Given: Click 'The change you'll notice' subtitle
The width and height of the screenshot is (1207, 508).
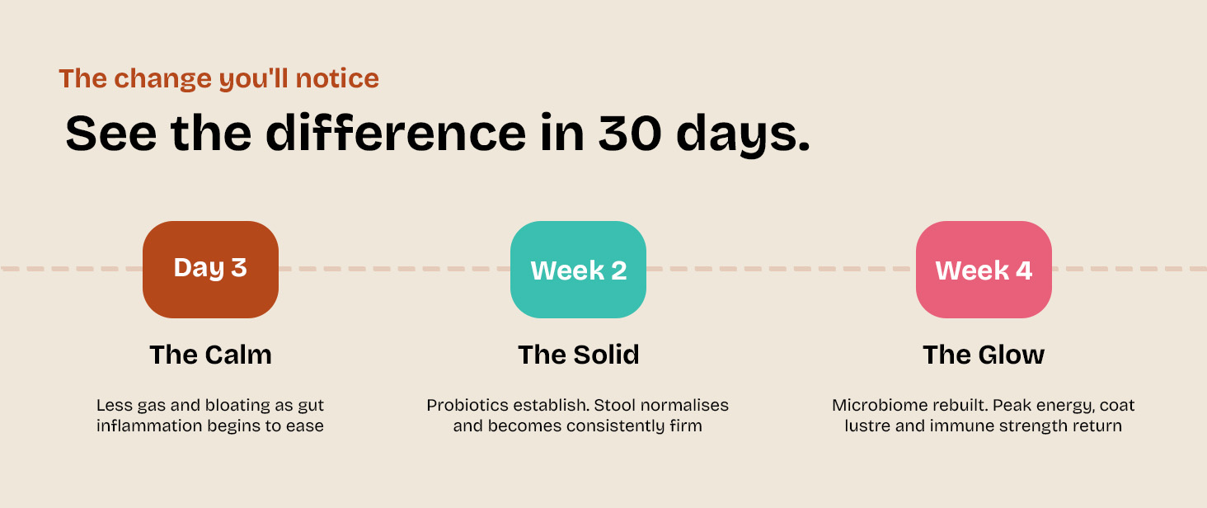Looking at the screenshot, I should click(x=218, y=78).
